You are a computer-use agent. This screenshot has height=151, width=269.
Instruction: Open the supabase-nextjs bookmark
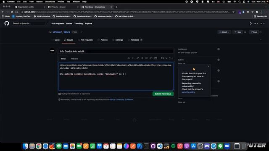(x=104, y=16)
